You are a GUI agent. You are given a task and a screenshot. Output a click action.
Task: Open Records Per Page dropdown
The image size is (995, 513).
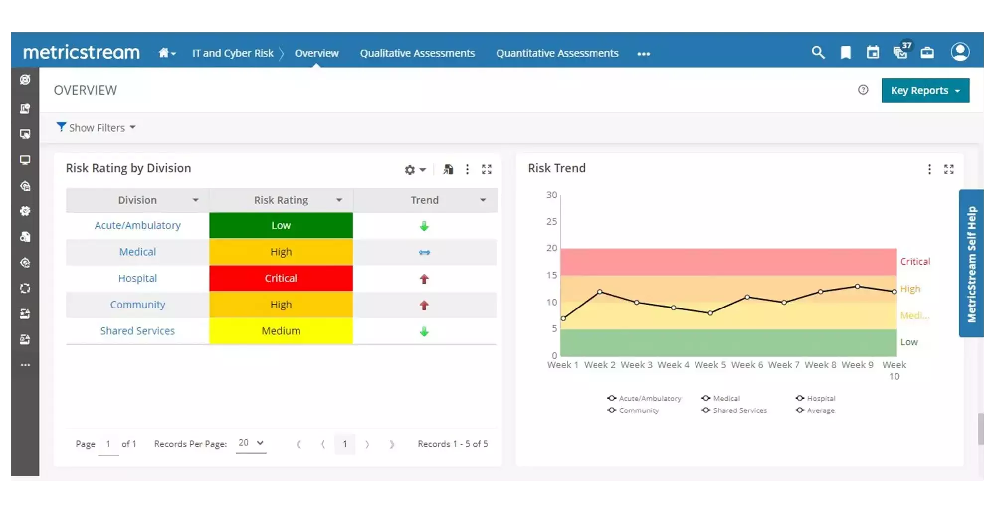[x=251, y=443]
